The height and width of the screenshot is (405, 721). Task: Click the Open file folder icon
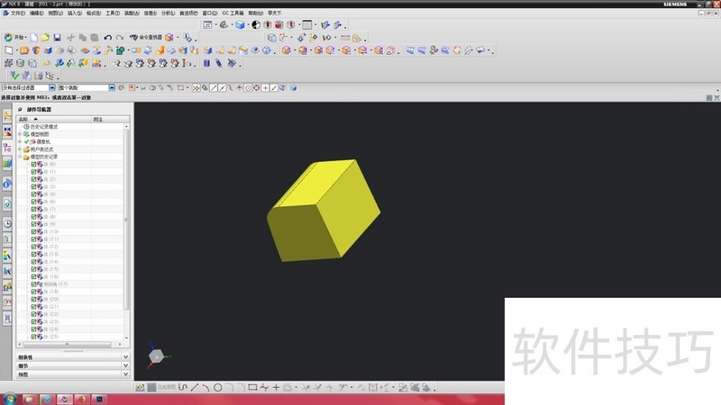45,37
